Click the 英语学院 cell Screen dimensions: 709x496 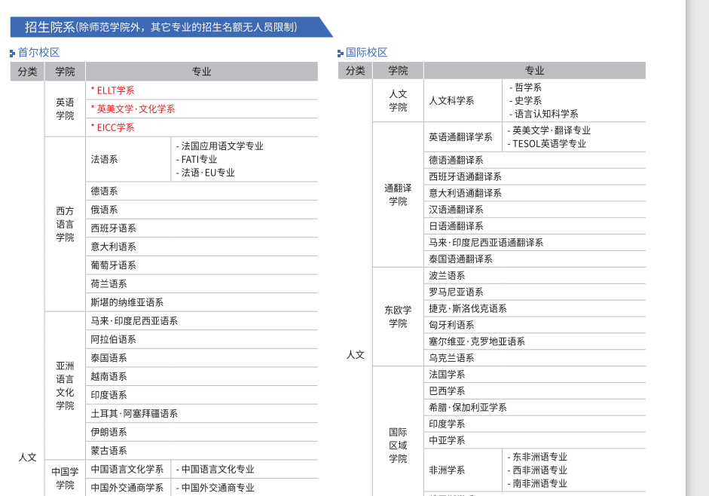tap(65, 109)
